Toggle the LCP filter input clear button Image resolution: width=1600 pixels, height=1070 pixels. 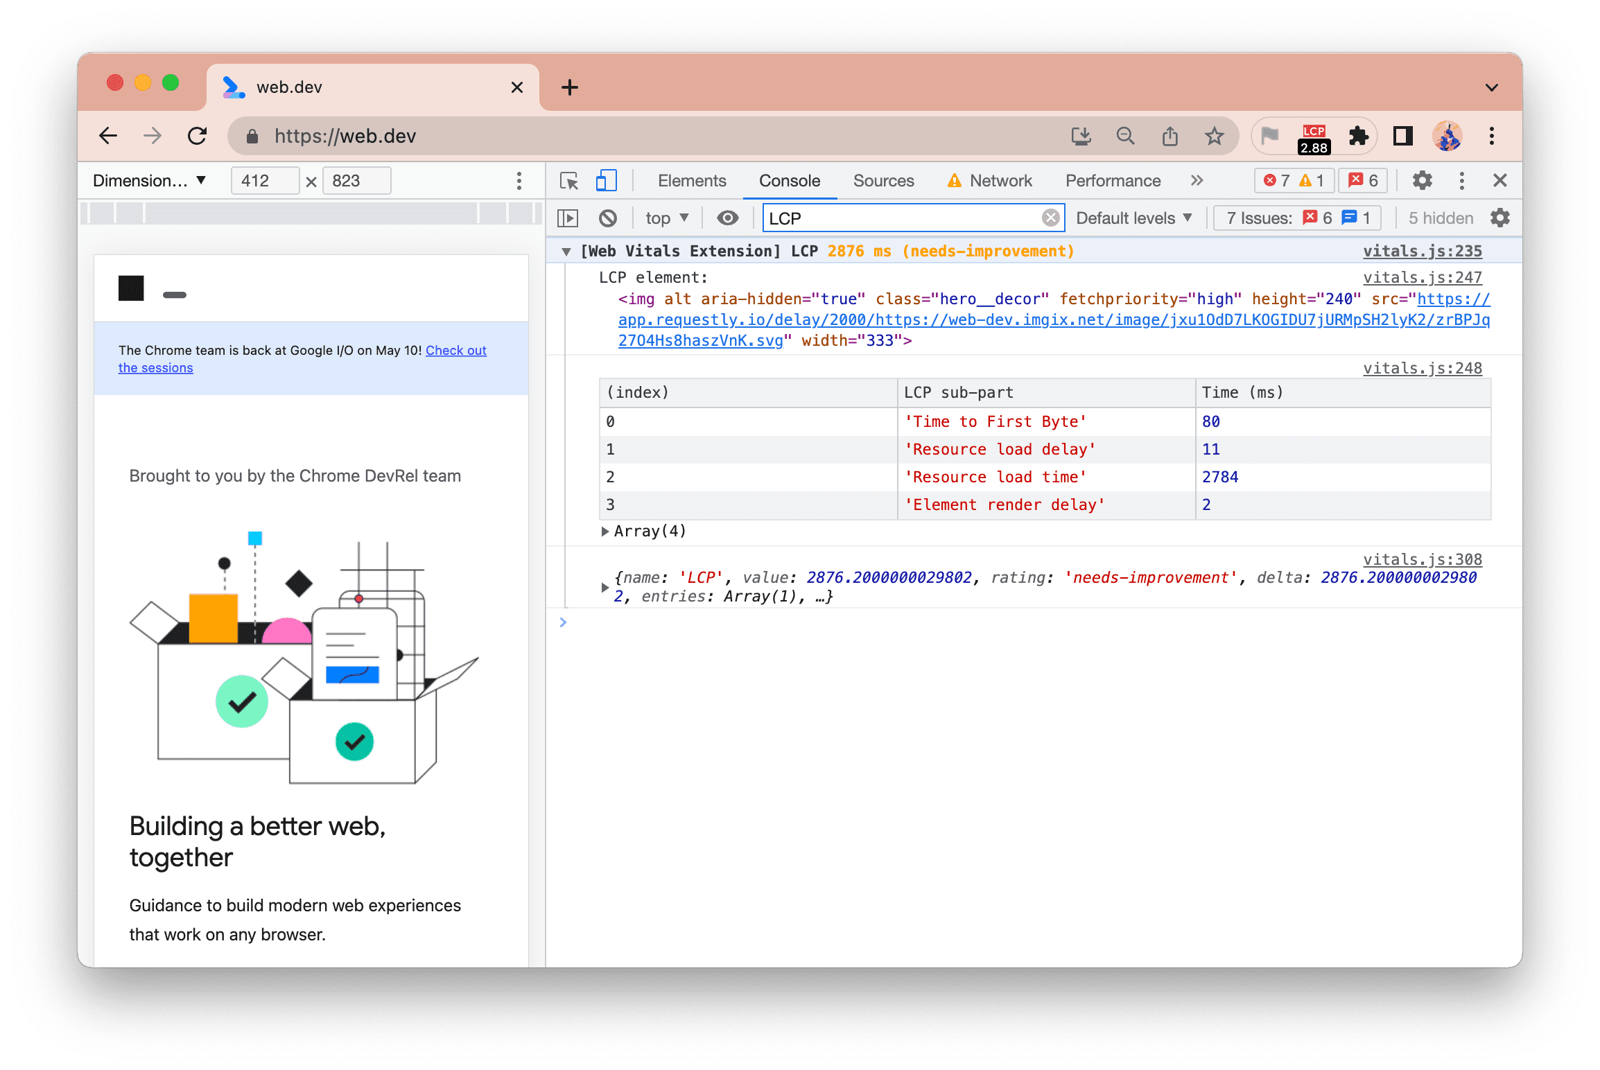[1048, 218]
